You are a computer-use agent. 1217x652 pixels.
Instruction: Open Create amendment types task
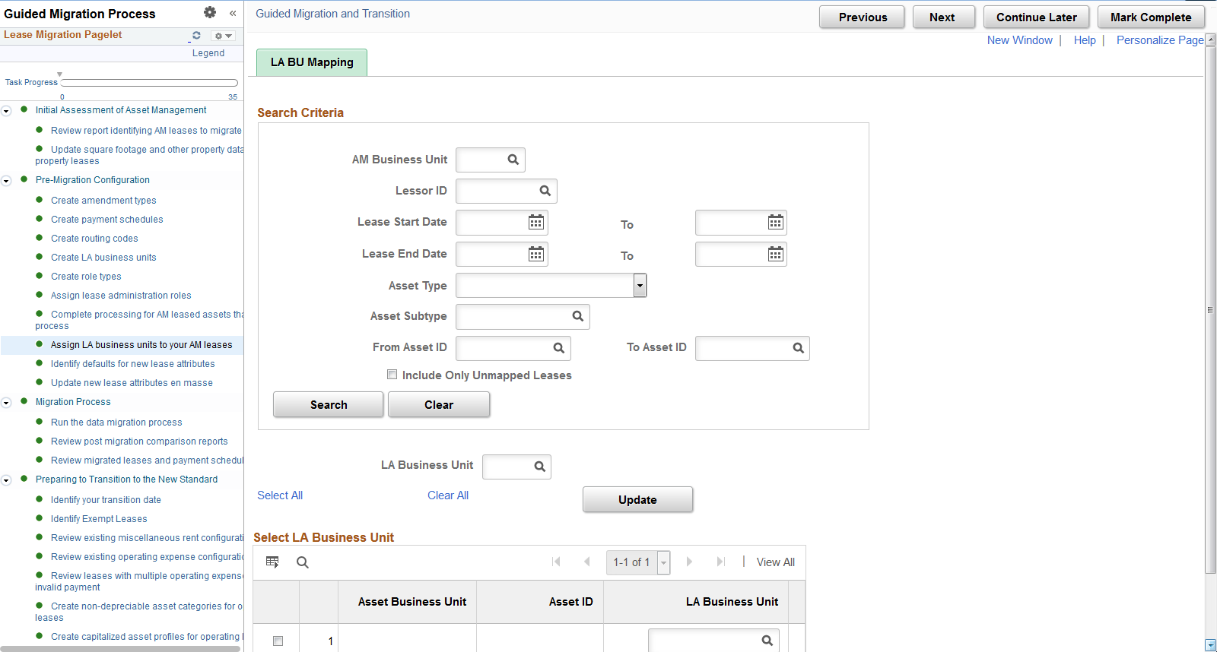click(103, 201)
